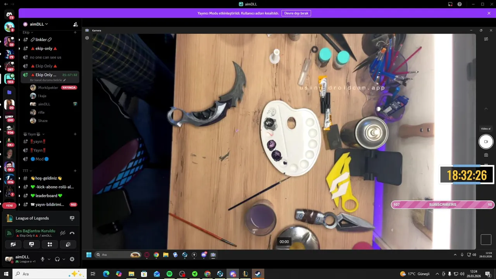The height and width of the screenshot is (279, 496).
Task: Select user ! kaje in voice channel
Action: point(42,96)
